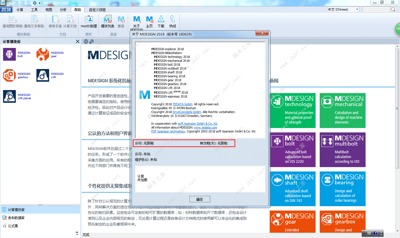Open the MDESIGN bearing tile
Viewport: 400px width, 238px height.
342,189
